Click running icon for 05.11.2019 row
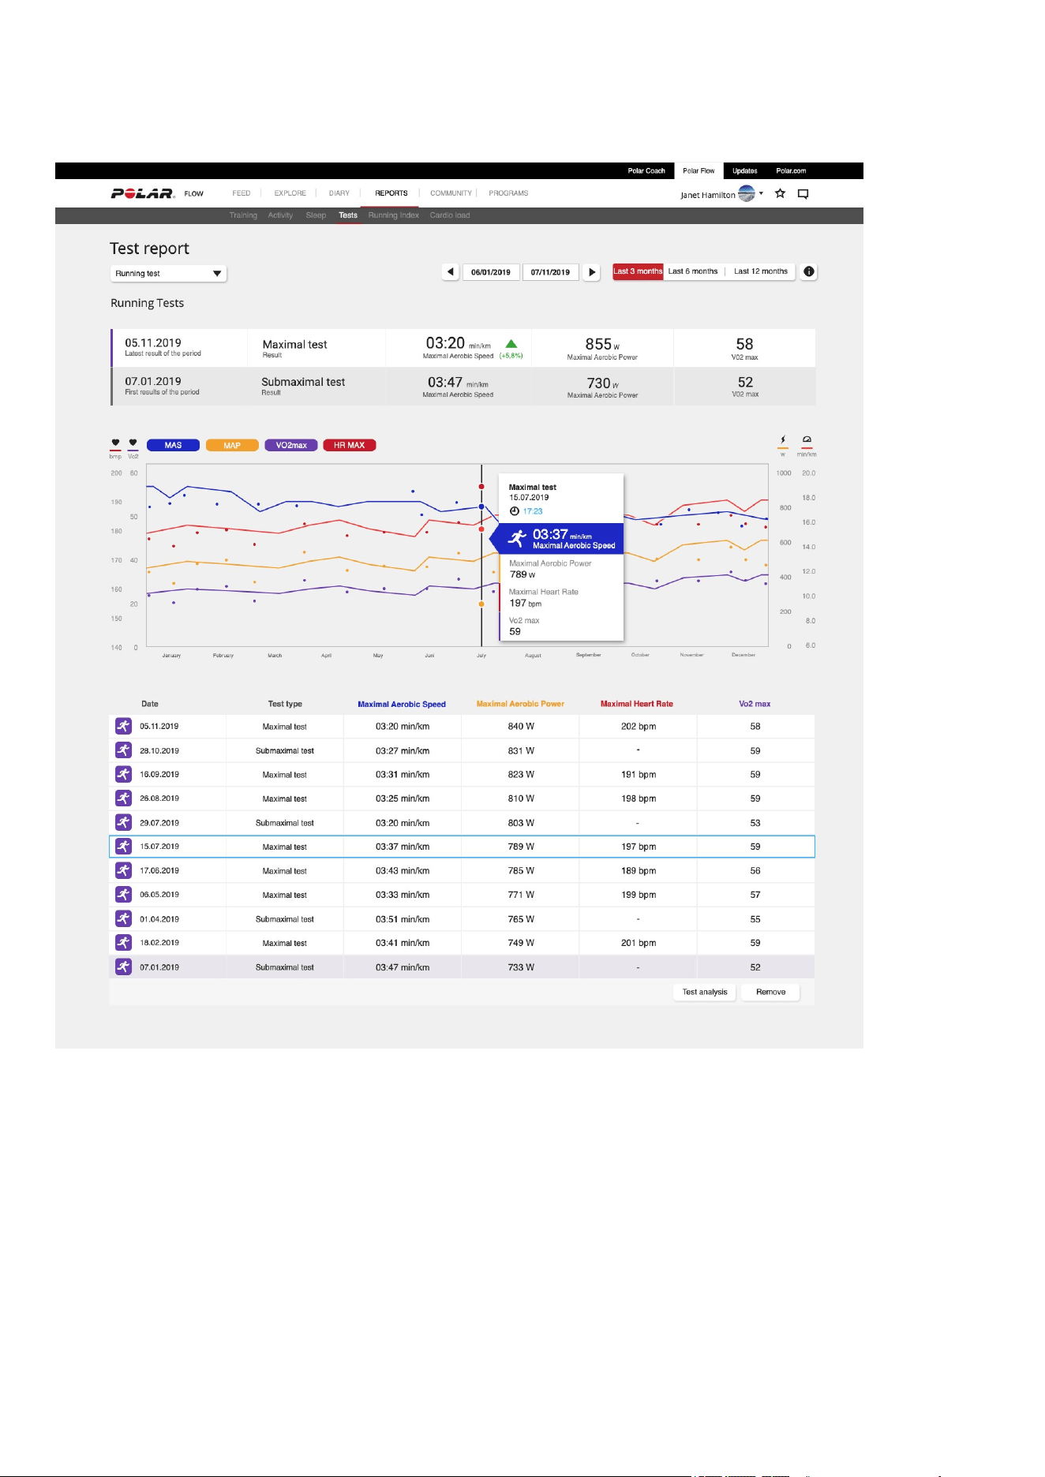 (x=123, y=726)
